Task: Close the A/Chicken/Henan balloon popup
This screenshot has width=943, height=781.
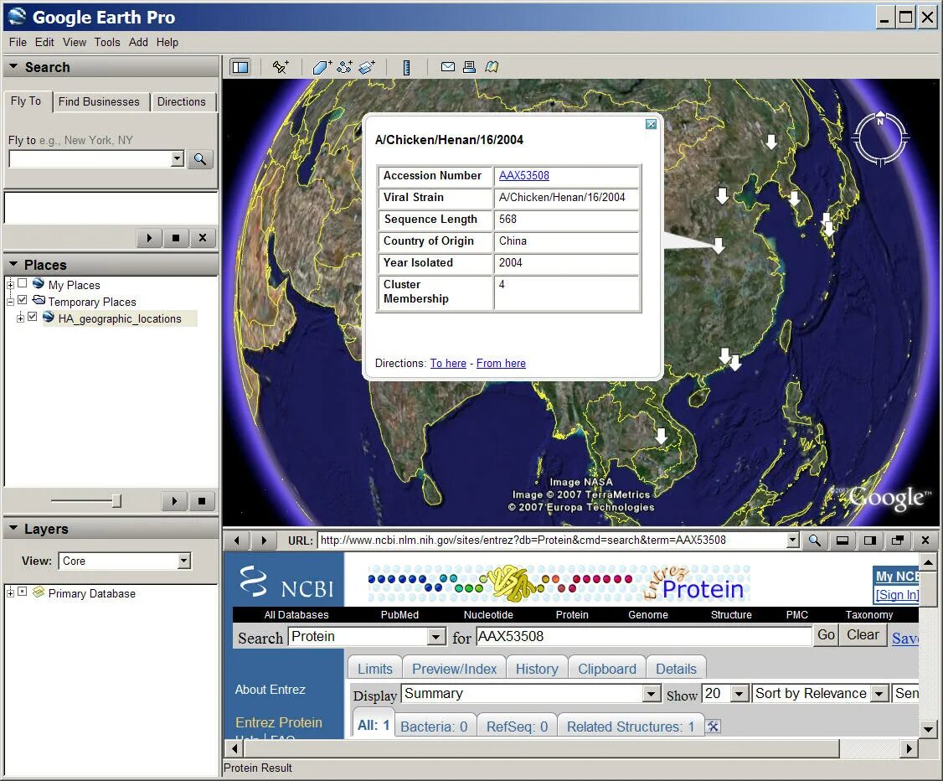Action: [651, 124]
